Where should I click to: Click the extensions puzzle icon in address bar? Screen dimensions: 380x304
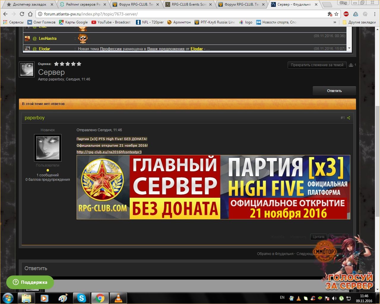click(330, 14)
